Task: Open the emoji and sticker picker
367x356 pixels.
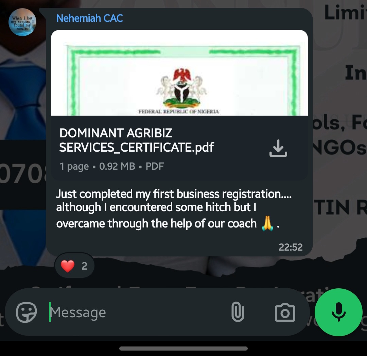Action: coord(27,312)
